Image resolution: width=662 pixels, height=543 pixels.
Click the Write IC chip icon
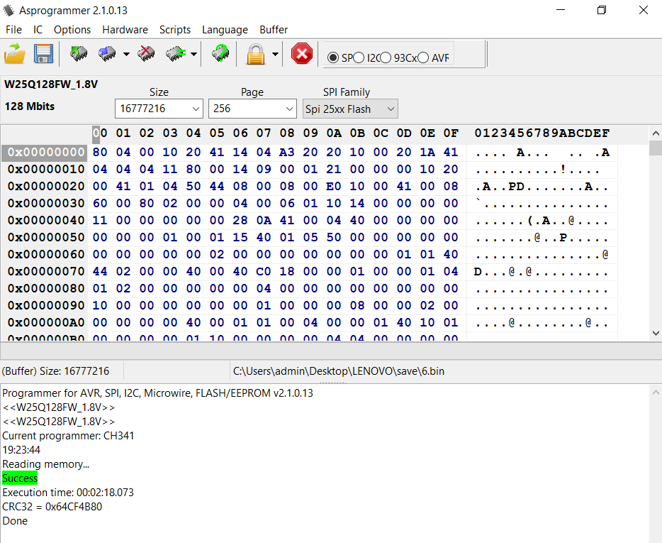pos(107,54)
